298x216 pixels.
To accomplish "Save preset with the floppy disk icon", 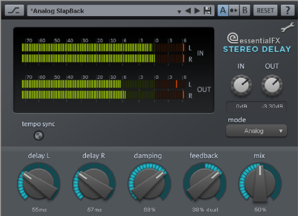I will (207, 10).
